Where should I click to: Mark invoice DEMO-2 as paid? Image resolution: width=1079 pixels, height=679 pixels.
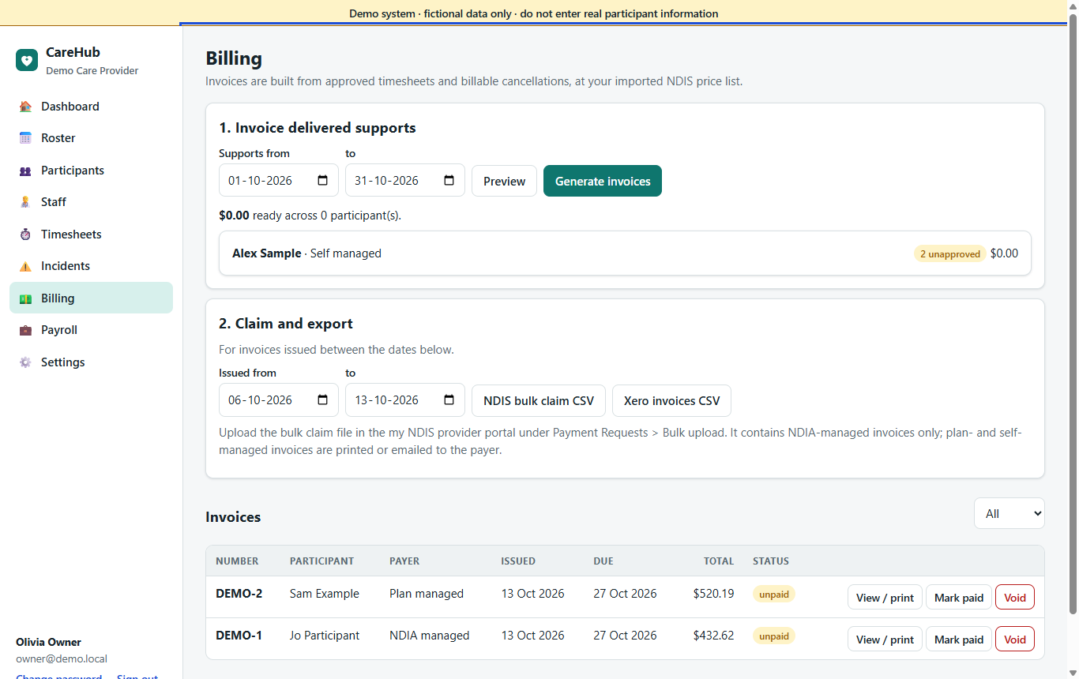pos(959,597)
